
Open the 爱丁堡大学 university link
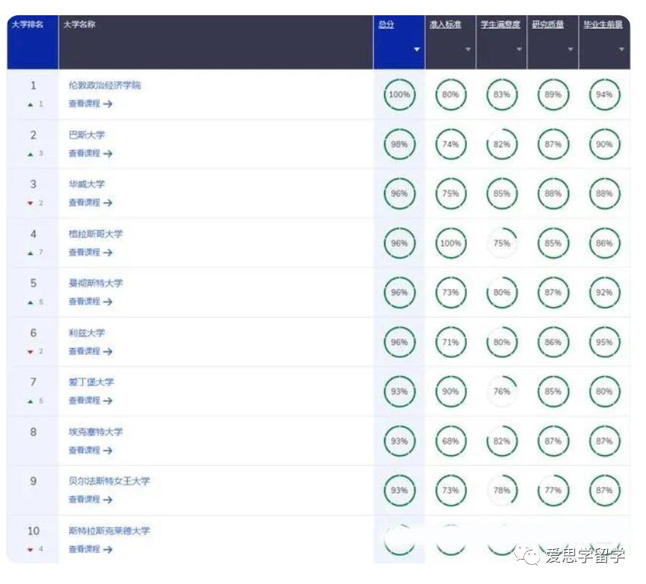pyautogui.click(x=91, y=381)
